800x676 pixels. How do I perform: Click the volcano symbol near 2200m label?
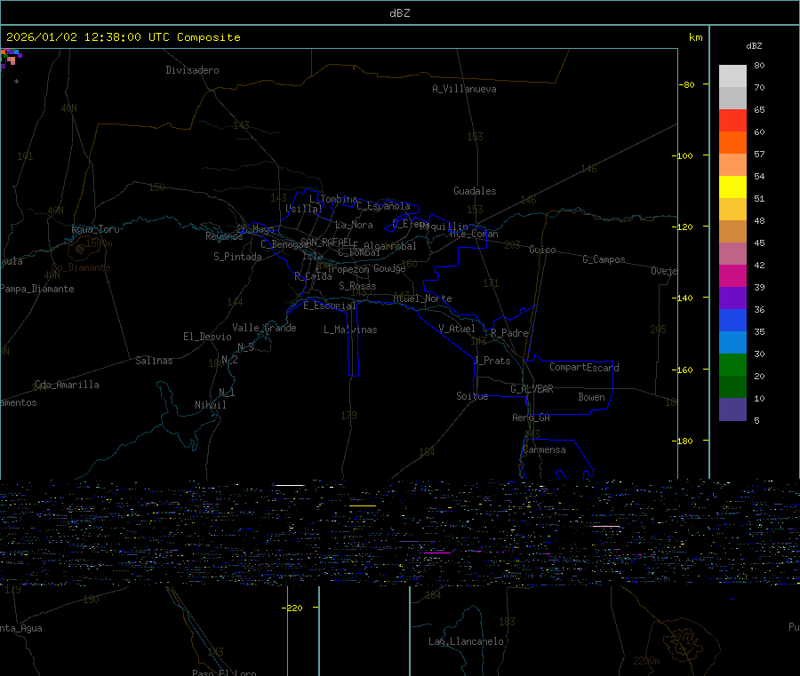(685, 637)
